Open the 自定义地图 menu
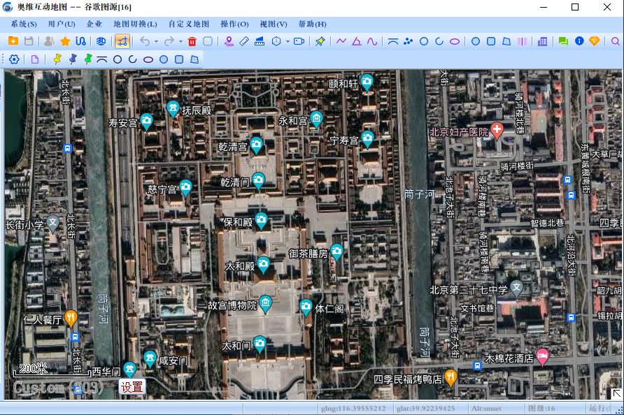The image size is (624, 415). click(x=189, y=24)
